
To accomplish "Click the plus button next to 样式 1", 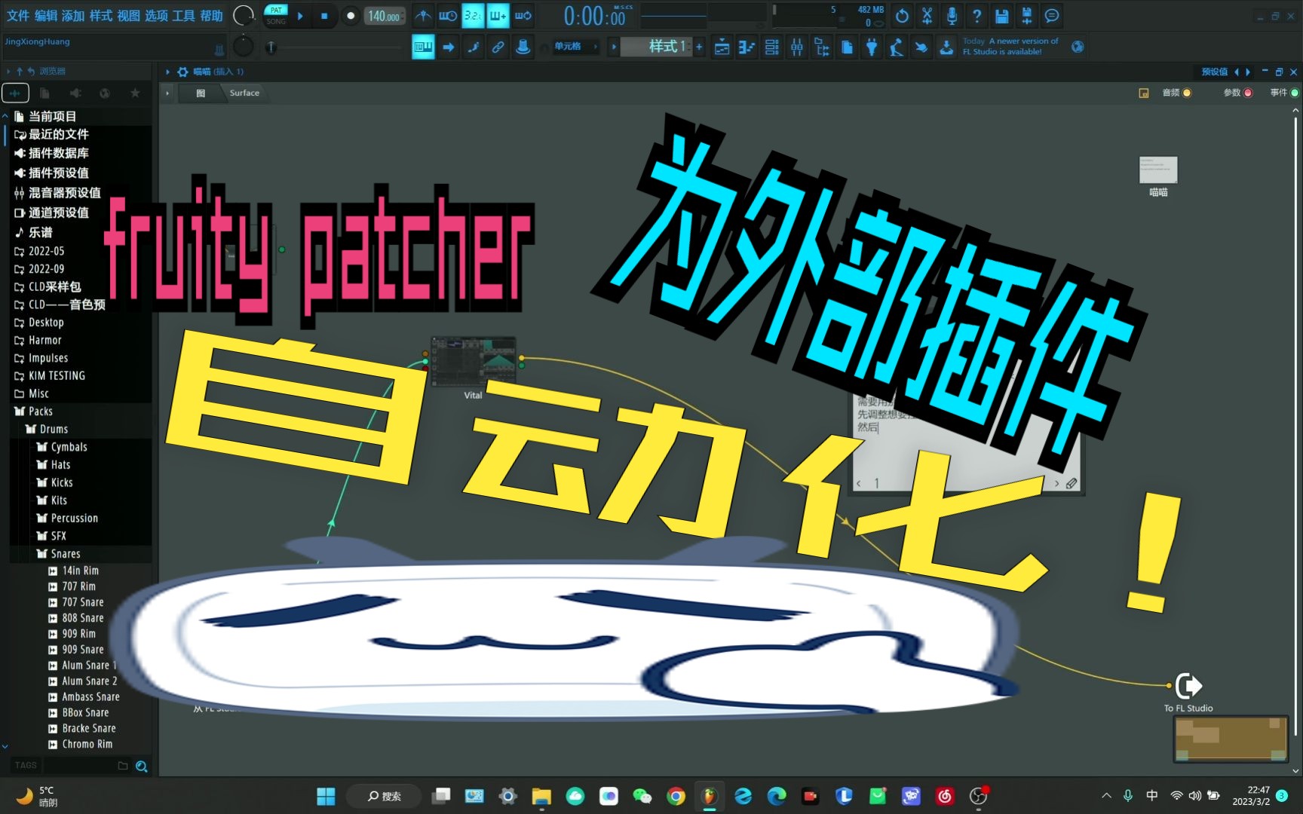I will tap(699, 47).
